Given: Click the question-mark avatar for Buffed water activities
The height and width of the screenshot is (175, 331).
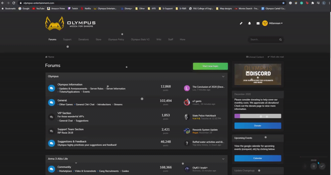Looking at the screenshot, I should [x=187, y=143].
